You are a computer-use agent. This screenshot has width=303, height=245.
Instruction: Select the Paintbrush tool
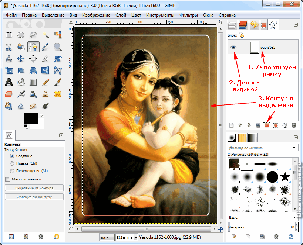tap(58, 82)
